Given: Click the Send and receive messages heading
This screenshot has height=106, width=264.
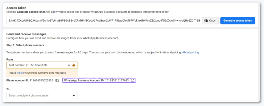Looking at the screenshot, I should click(26, 34).
